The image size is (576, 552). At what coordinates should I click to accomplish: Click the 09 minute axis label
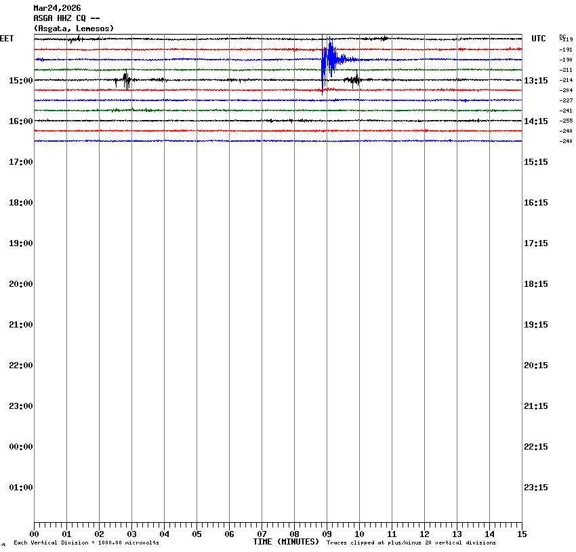click(327, 534)
